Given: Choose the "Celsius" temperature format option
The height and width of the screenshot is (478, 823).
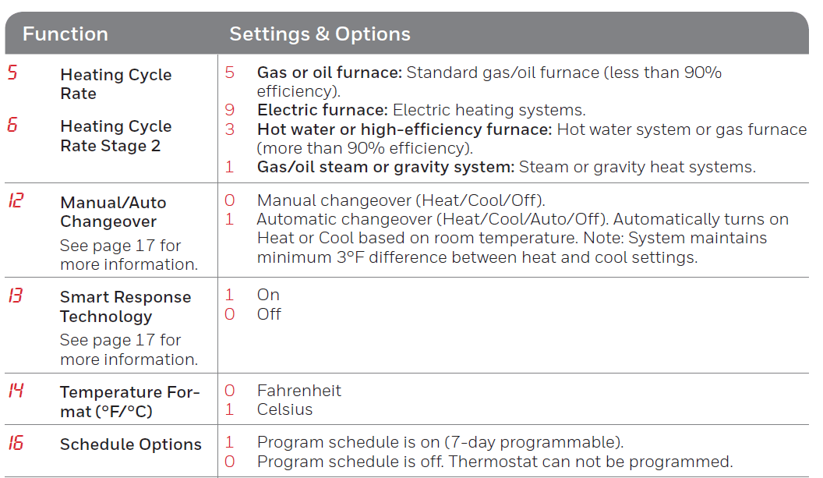Looking at the screenshot, I should click(x=284, y=409).
